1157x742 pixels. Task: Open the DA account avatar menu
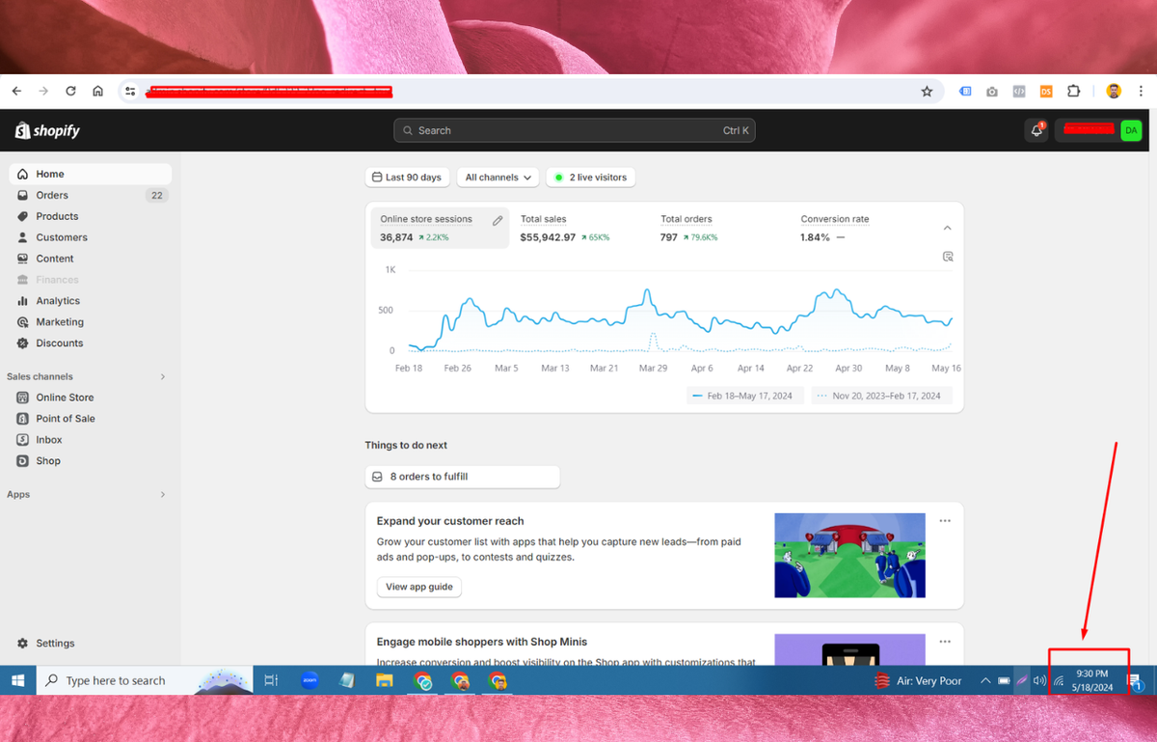click(x=1131, y=130)
